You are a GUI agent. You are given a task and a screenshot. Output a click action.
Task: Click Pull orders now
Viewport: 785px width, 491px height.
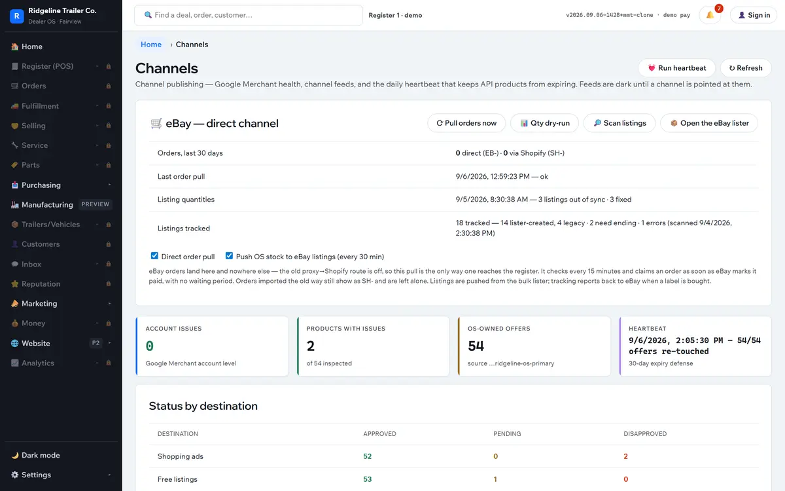pyautogui.click(x=466, y=123)
